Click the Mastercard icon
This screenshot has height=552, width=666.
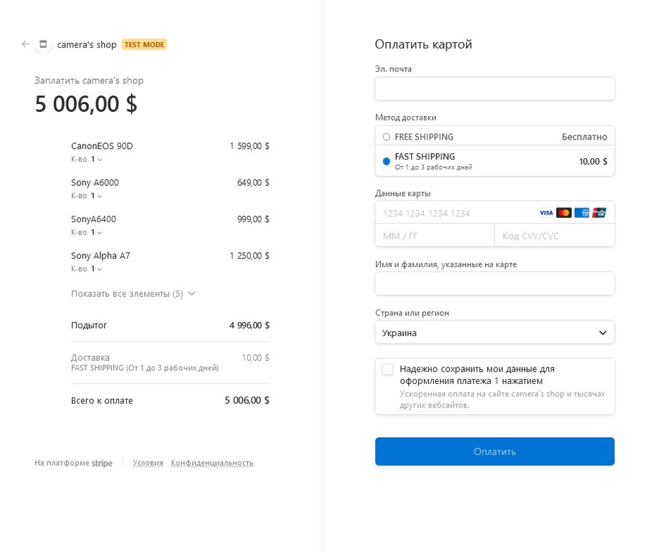click(x=563, y=213)
